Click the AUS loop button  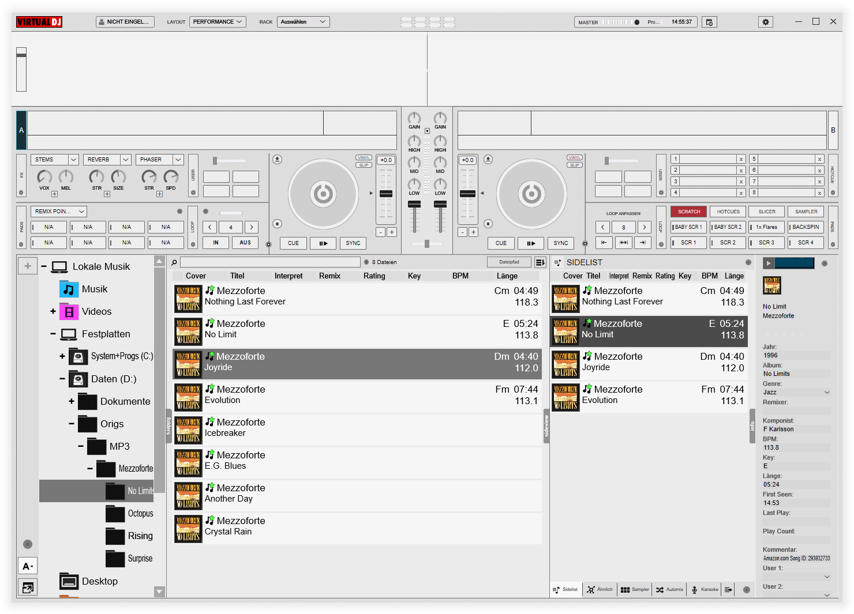pos(245,243)
